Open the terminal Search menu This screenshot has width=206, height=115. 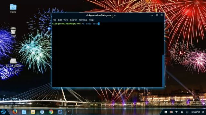[73, 20]
